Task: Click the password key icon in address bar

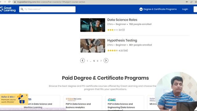Action: (187, 2)
